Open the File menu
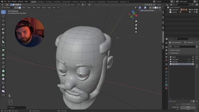 click(x=5, y=2)
